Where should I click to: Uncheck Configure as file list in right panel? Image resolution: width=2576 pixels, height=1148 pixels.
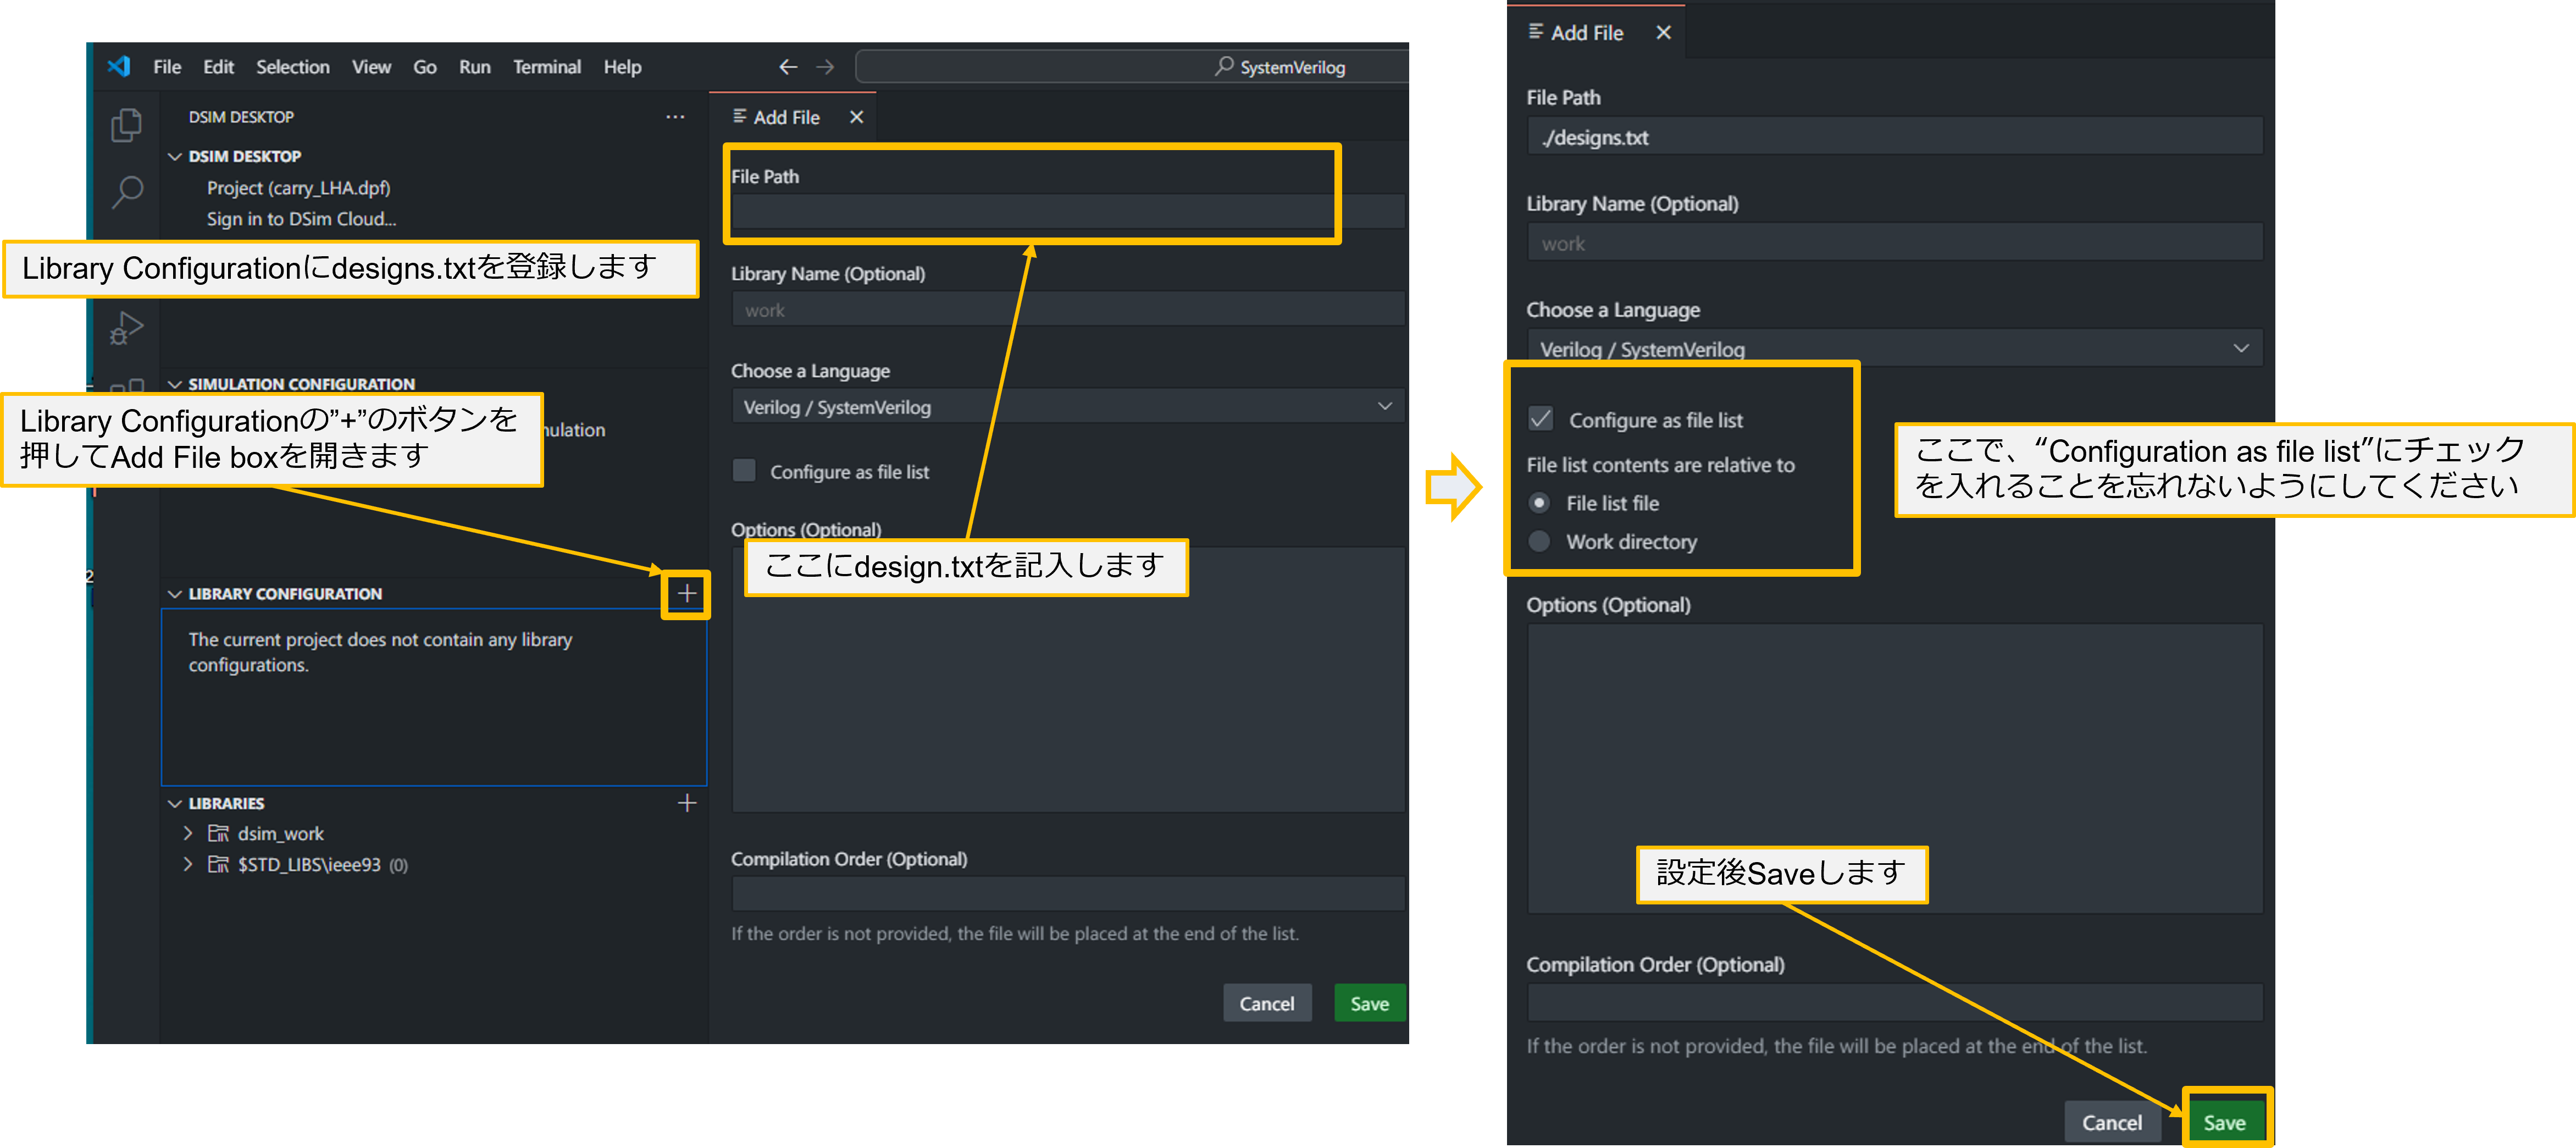click(1540, 418)
